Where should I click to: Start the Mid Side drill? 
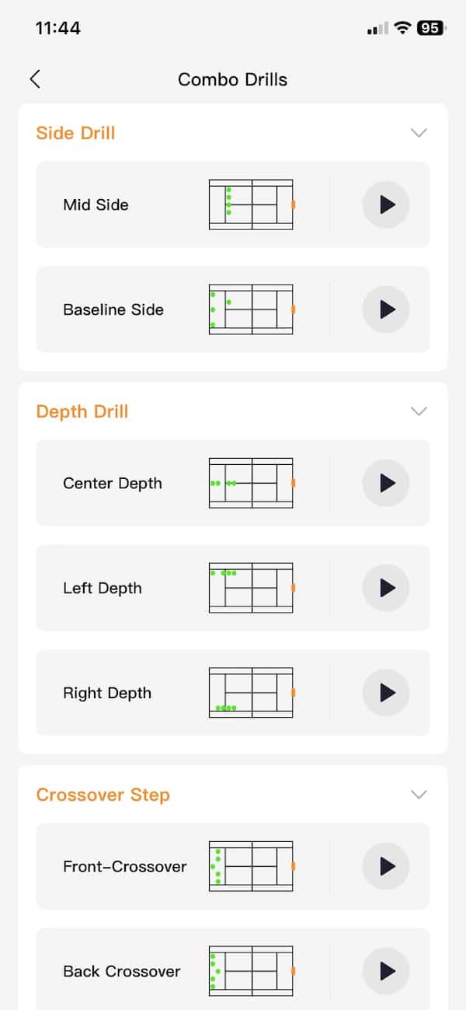(x=386, y=204)
